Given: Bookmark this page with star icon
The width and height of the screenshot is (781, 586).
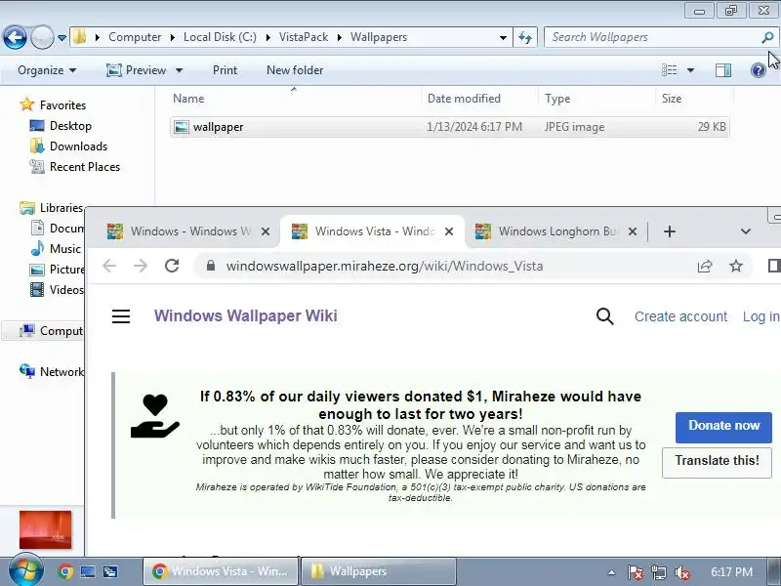Looking at the screenshot, I should point(736,266).
